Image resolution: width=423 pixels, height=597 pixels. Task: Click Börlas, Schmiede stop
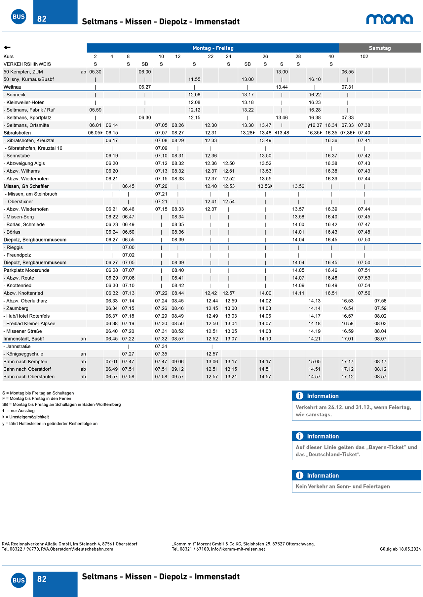click(x=24, y=224)
